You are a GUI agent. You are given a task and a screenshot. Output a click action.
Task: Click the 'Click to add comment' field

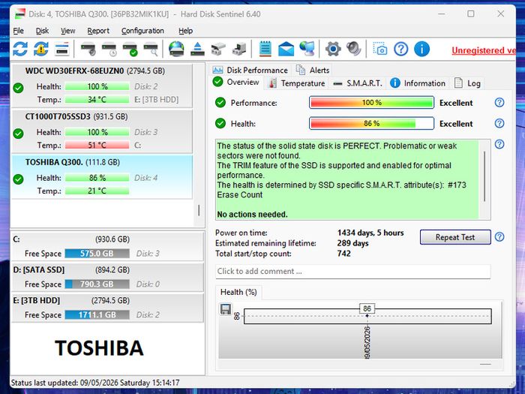coord(353,272)
